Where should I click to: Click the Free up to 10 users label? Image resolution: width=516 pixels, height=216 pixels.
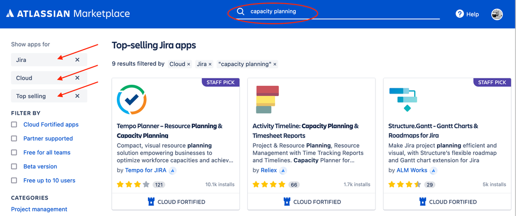click(x=49, y=180)
